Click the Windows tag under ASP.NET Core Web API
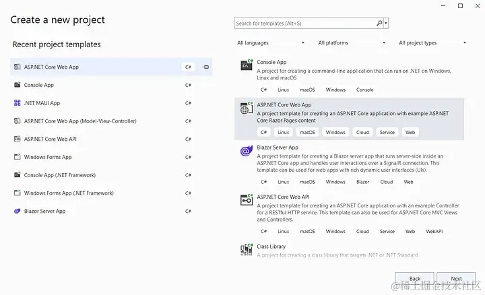The width and height of the screenshot is (485, 295). [335, 231]
